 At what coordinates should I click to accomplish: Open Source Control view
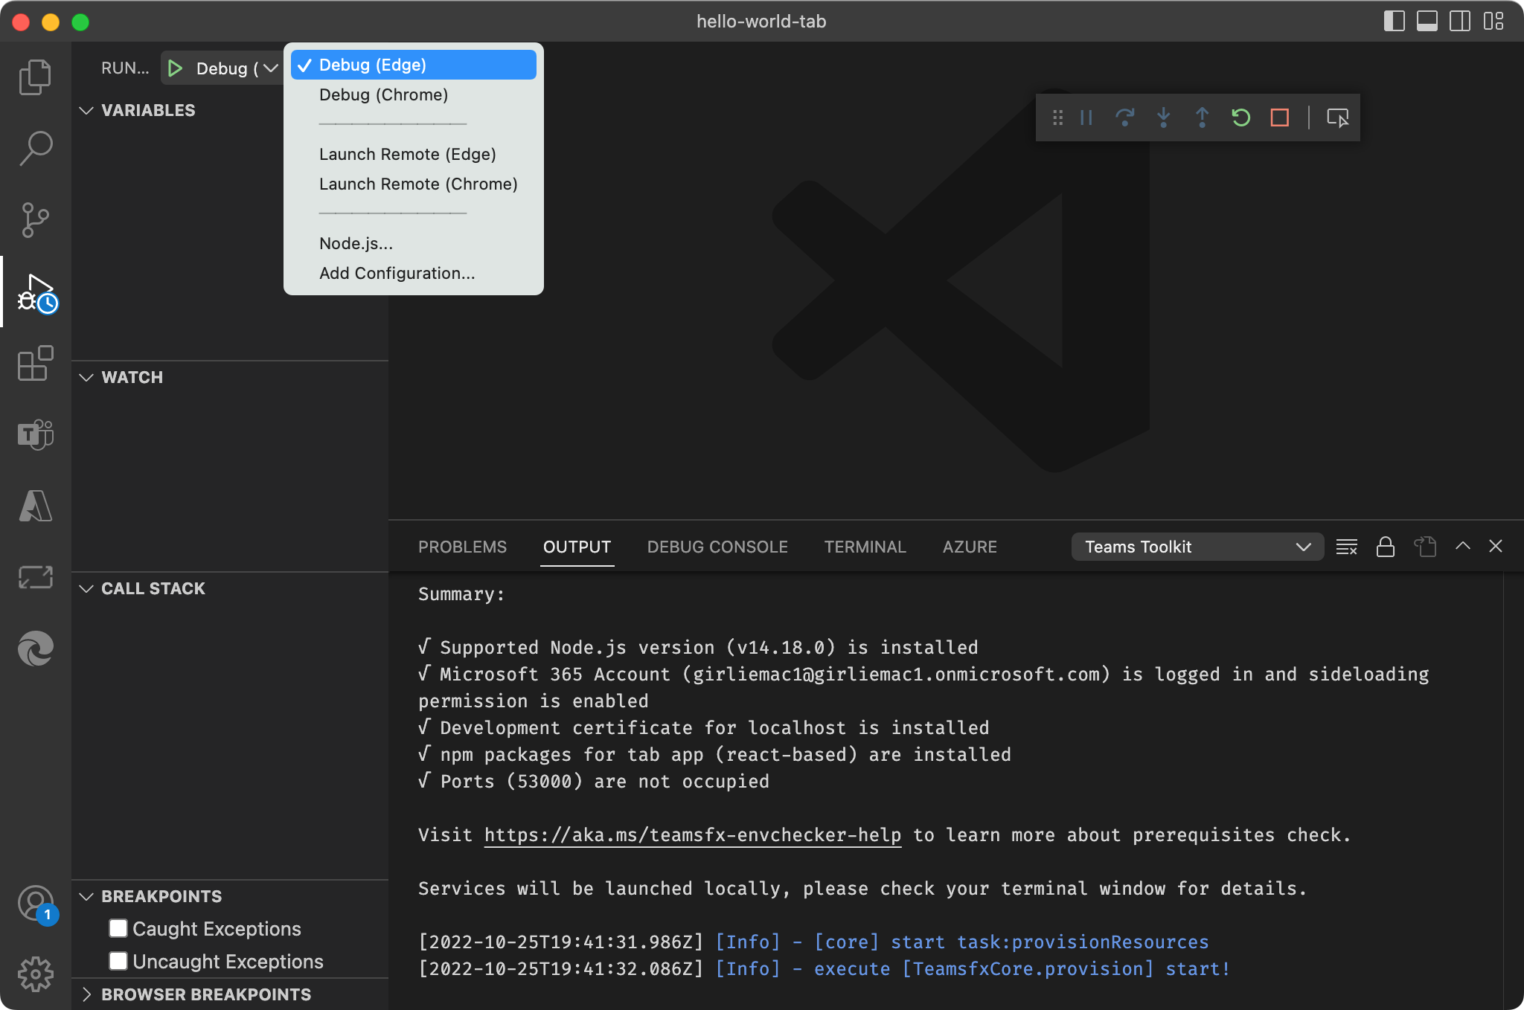[x=35, y=219]
